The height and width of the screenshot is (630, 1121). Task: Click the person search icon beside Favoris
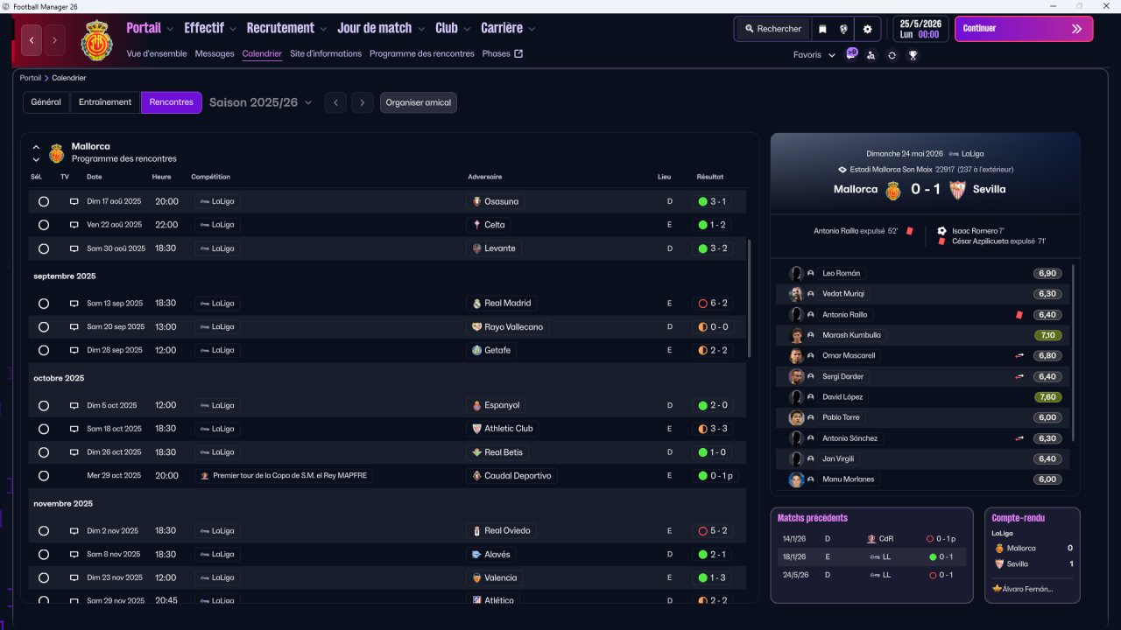tap(871, 55)
